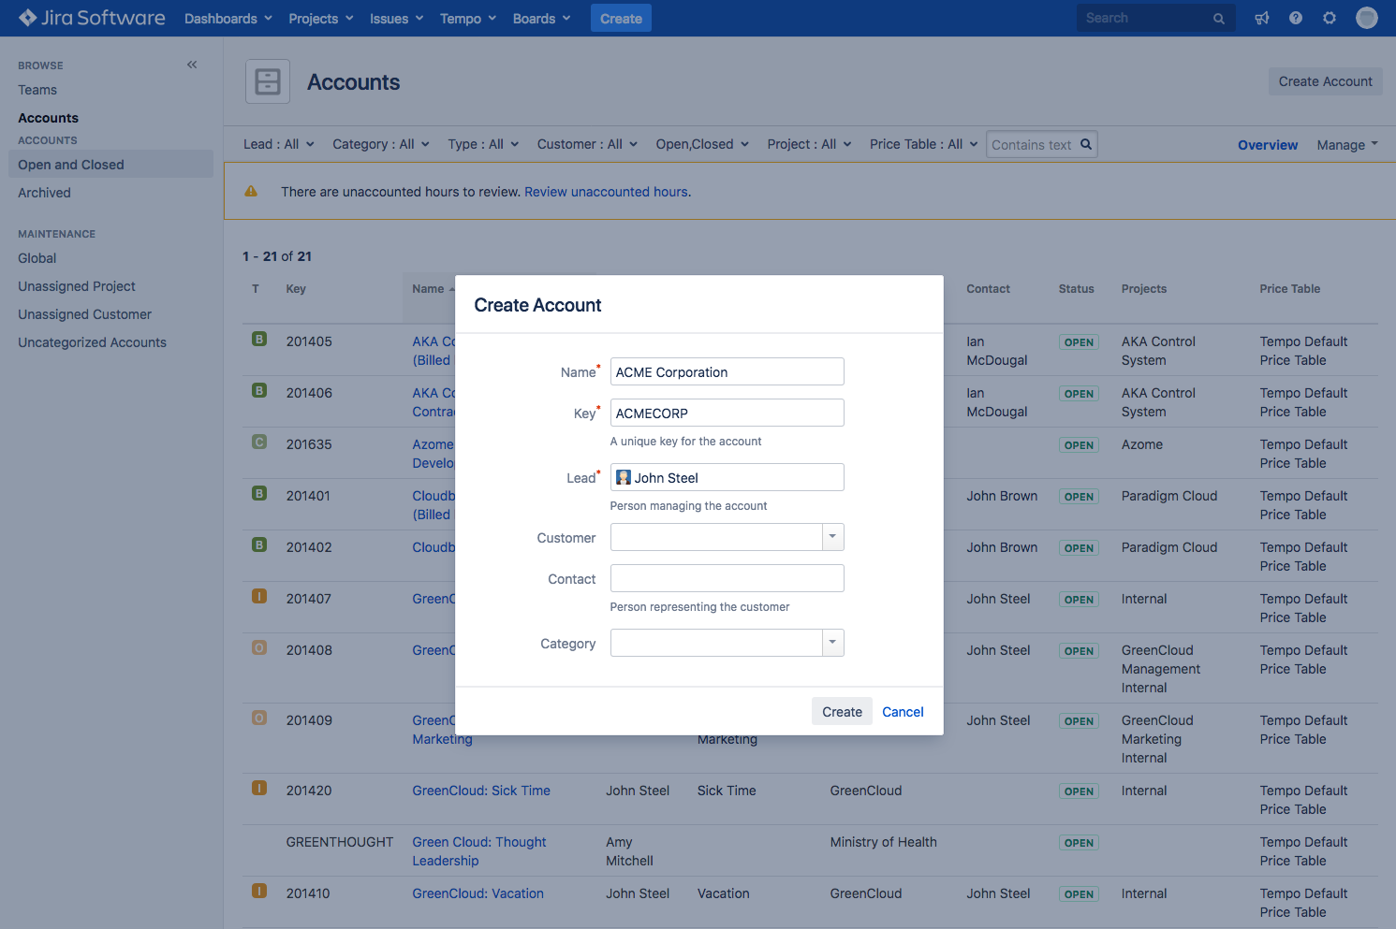Open the Manage dropdown menu
This screenshot has height=929, width=1396.
click(x=1347, y=145)
